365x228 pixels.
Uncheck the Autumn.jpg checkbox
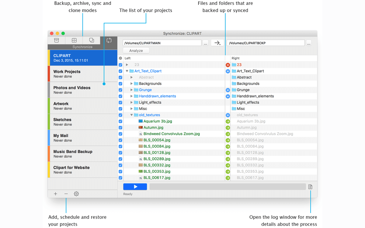pyautogui.click(x=120, y=128)
